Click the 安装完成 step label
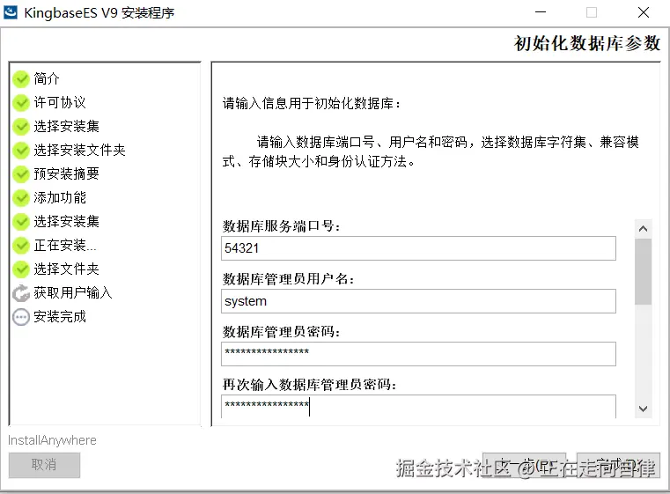 click(x=60, y=317)
